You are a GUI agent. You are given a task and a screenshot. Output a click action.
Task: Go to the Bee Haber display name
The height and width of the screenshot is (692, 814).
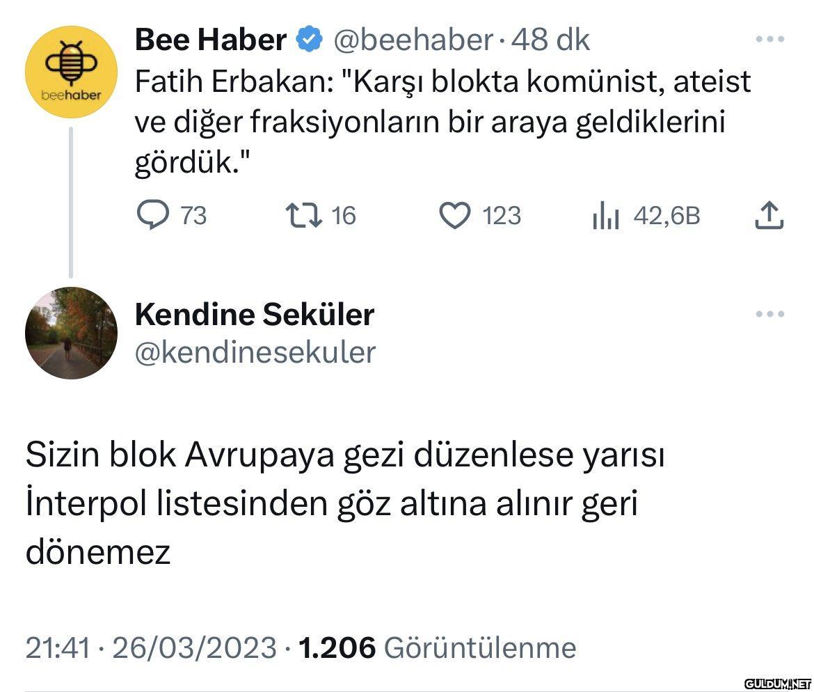(210, 40)
